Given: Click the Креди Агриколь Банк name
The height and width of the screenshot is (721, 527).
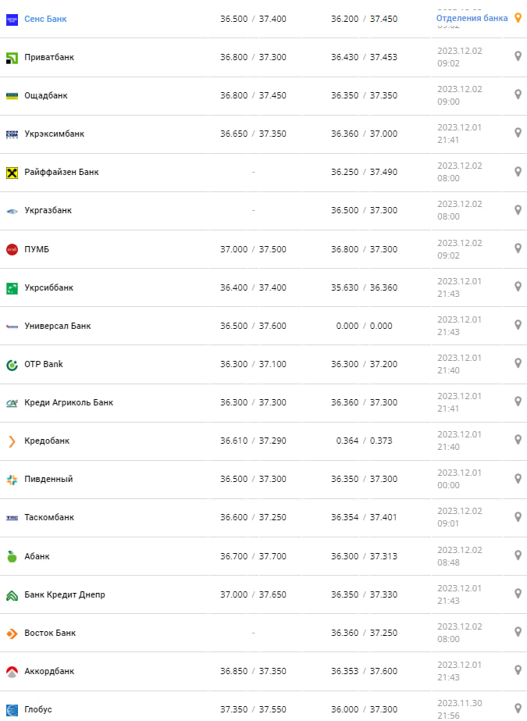Looking at the screenshot, I should tap(69, 402).
